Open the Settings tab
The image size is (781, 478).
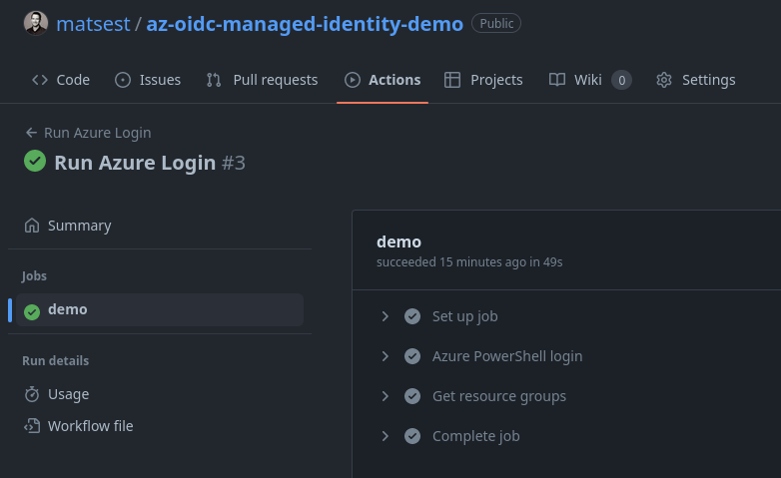[696, 80]
